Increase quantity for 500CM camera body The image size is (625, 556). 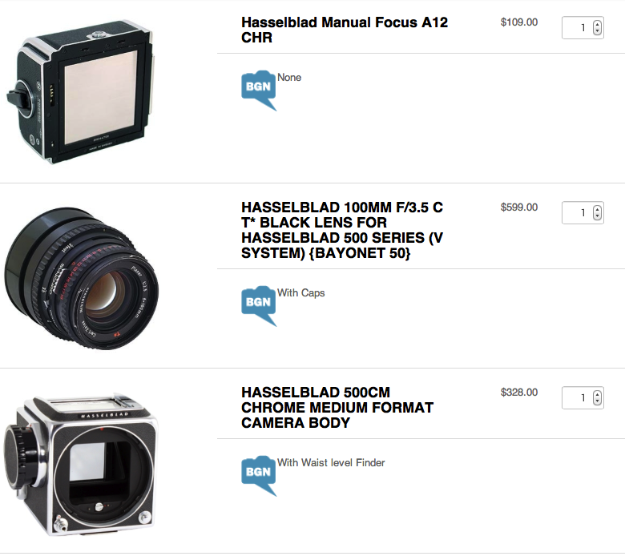597,395
